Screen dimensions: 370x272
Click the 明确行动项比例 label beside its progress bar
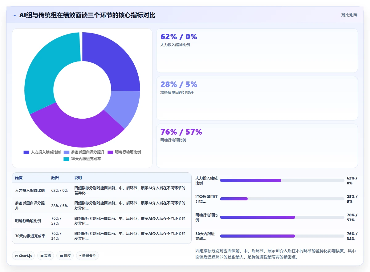tap(206, 217)
